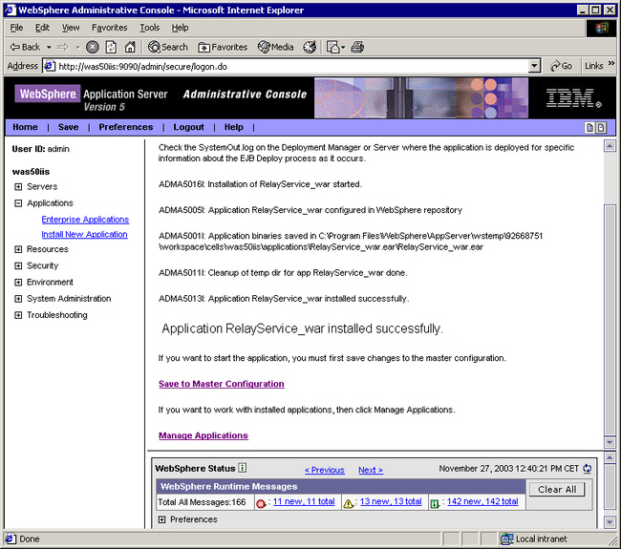Screen dimensions: 621x549
Task: Collapse the Applications tree node
Action: (18, 203)
